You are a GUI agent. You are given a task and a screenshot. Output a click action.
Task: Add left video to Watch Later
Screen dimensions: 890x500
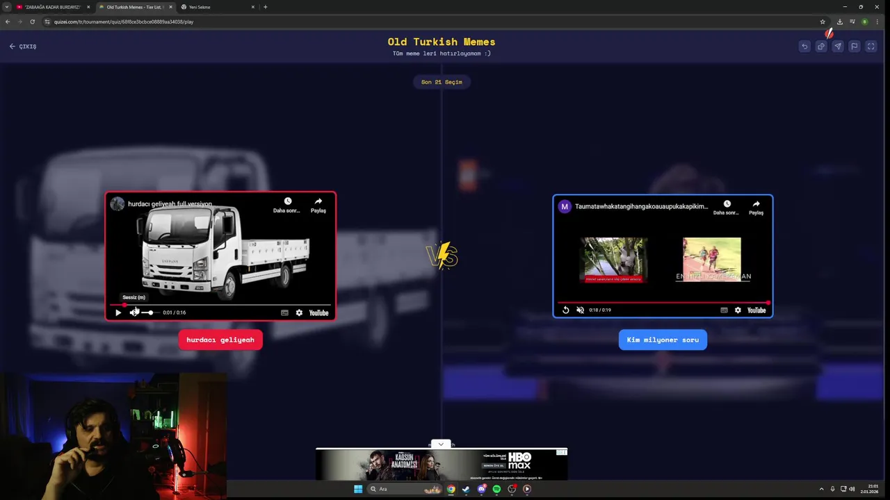[x=286, y=205]
